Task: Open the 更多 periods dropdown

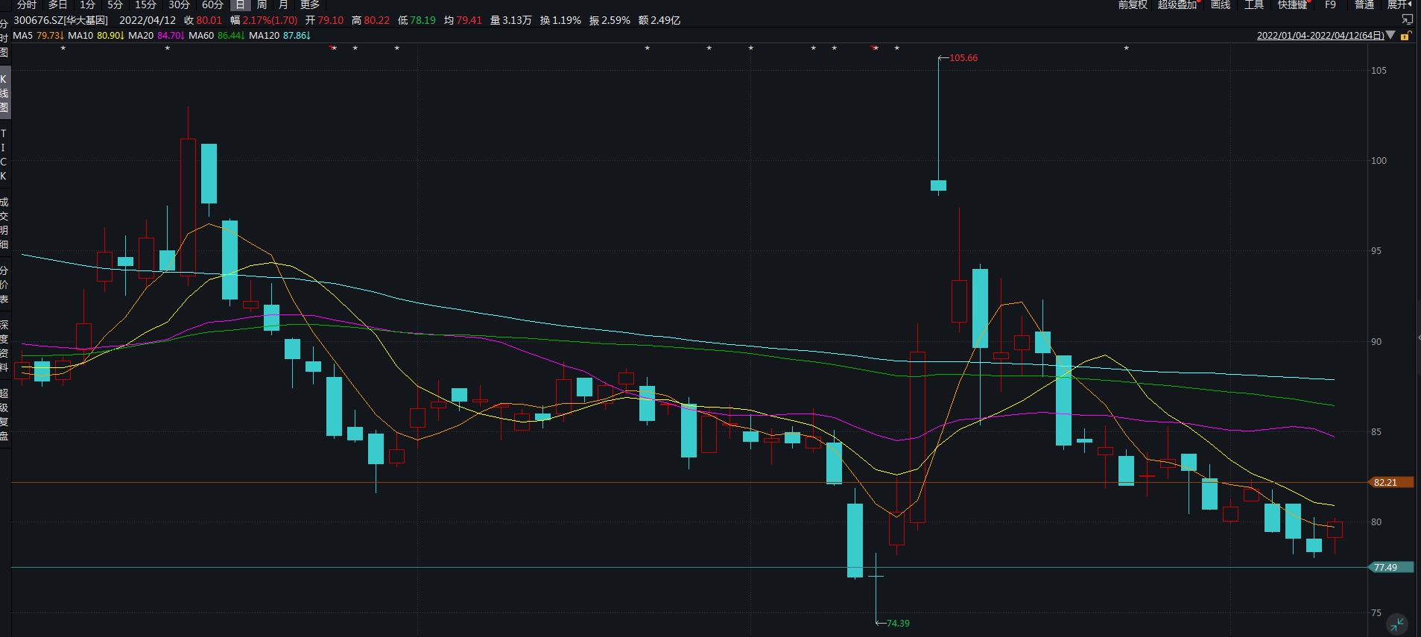Action: (x=310, y=4)
